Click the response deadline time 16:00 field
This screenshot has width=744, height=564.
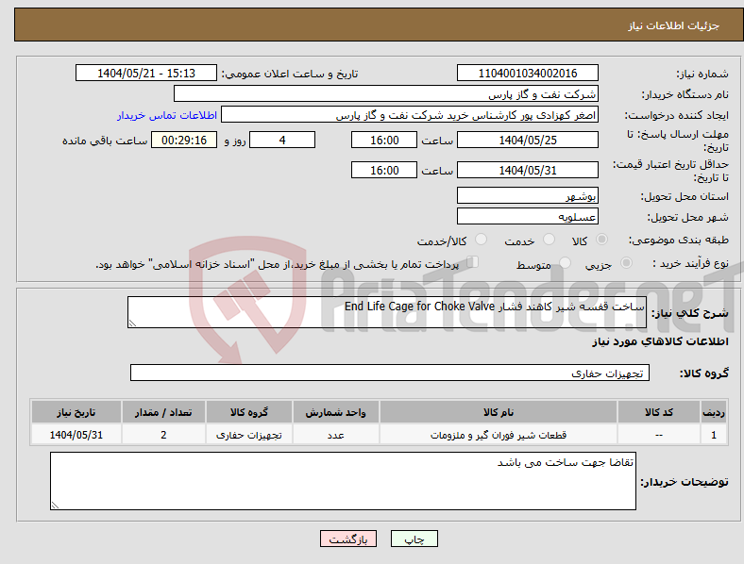click(x=384, y=140)
